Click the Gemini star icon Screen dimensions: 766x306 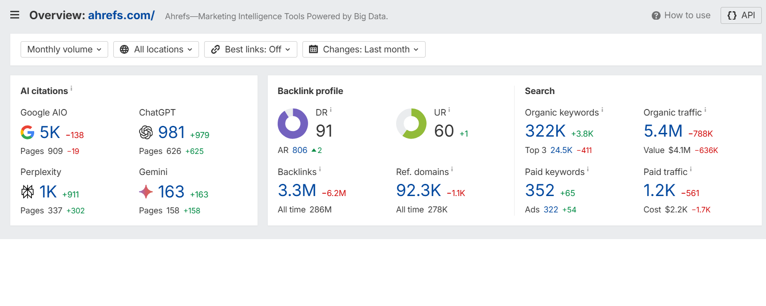(x=146, y=192)
